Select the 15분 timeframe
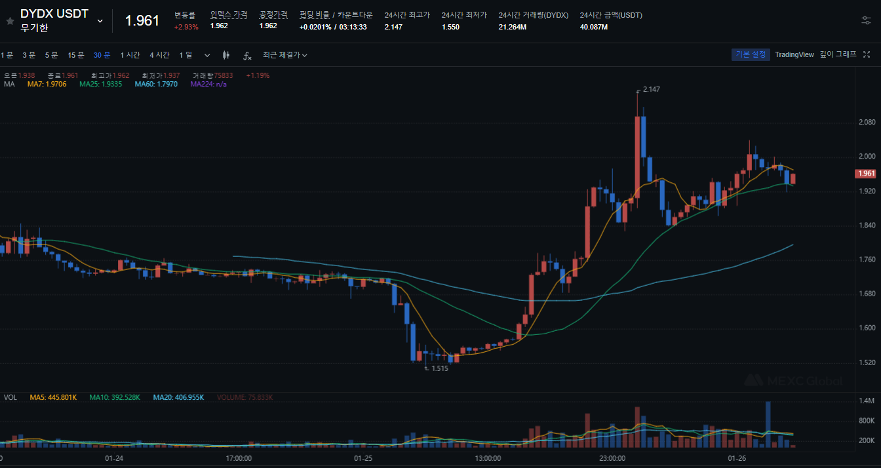The height and width of the screenshot is (468, 881). 76,55
